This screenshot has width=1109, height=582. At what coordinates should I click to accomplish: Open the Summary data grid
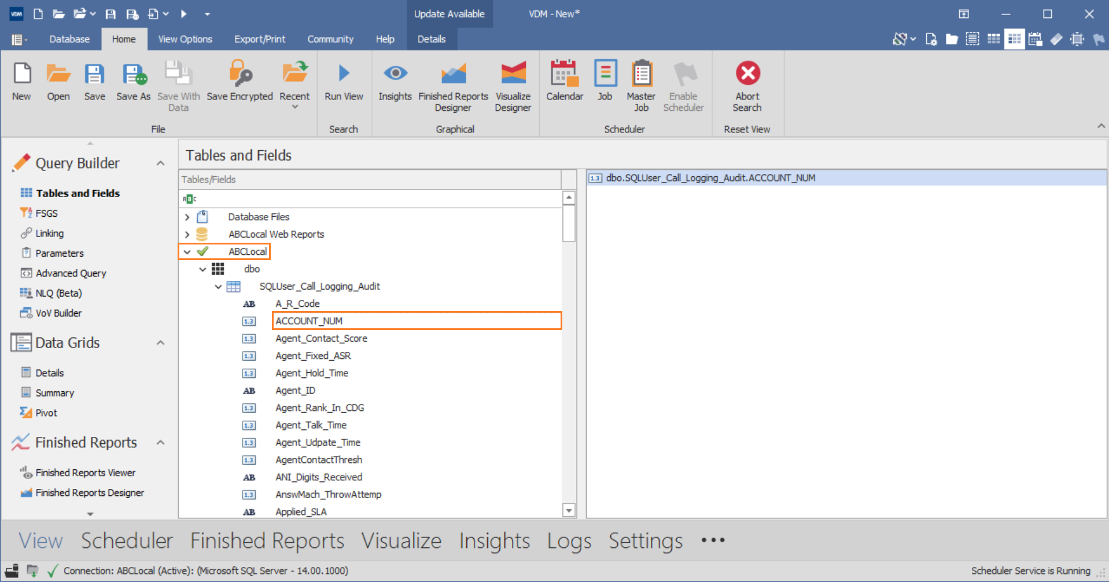47,392
